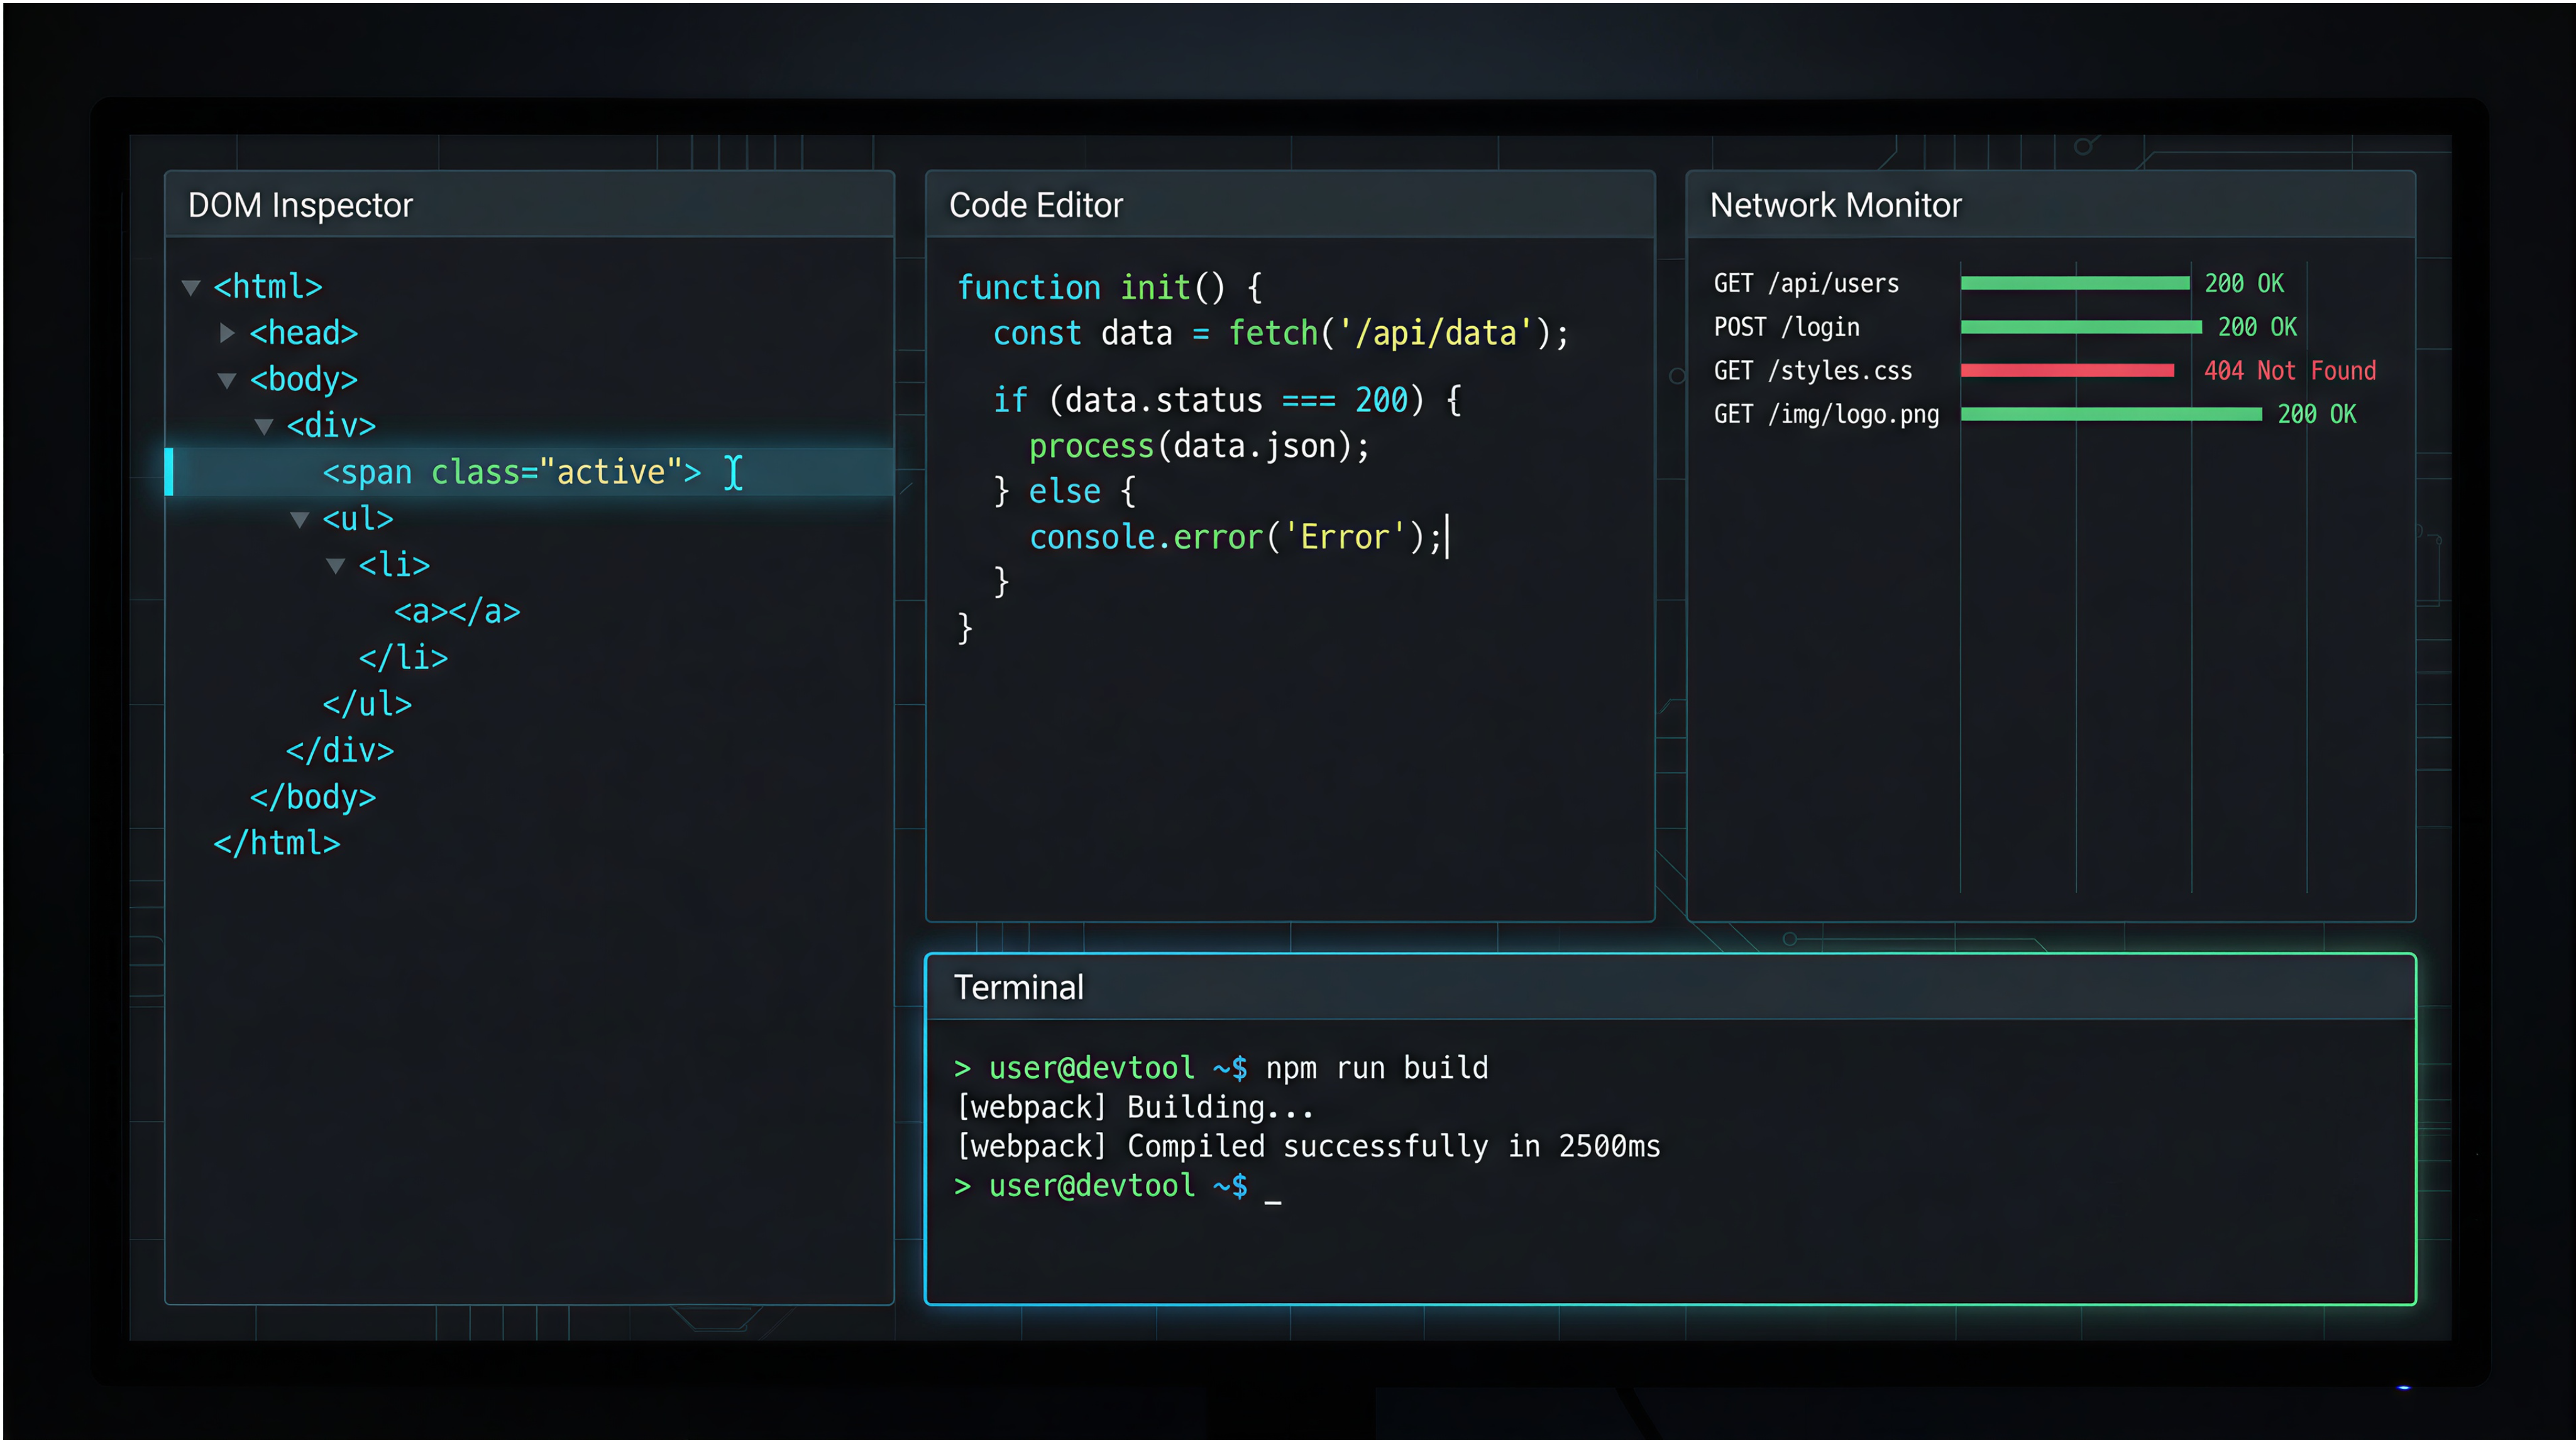Click the 200 OK status for /api/users
This screenshot has height=1440, width=2576.
[2244, 284]
